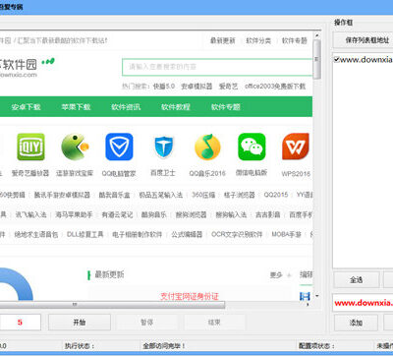Click the scroll up arrow of webpage

tap(316, 35)
